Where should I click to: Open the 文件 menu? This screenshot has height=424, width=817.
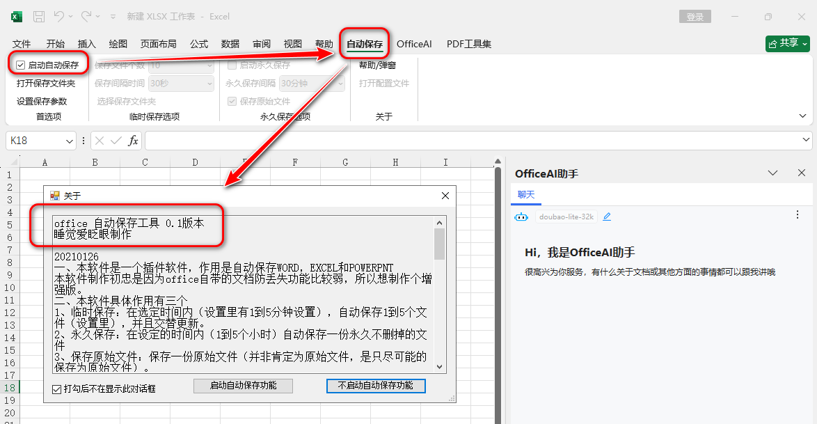click(22, 44)
